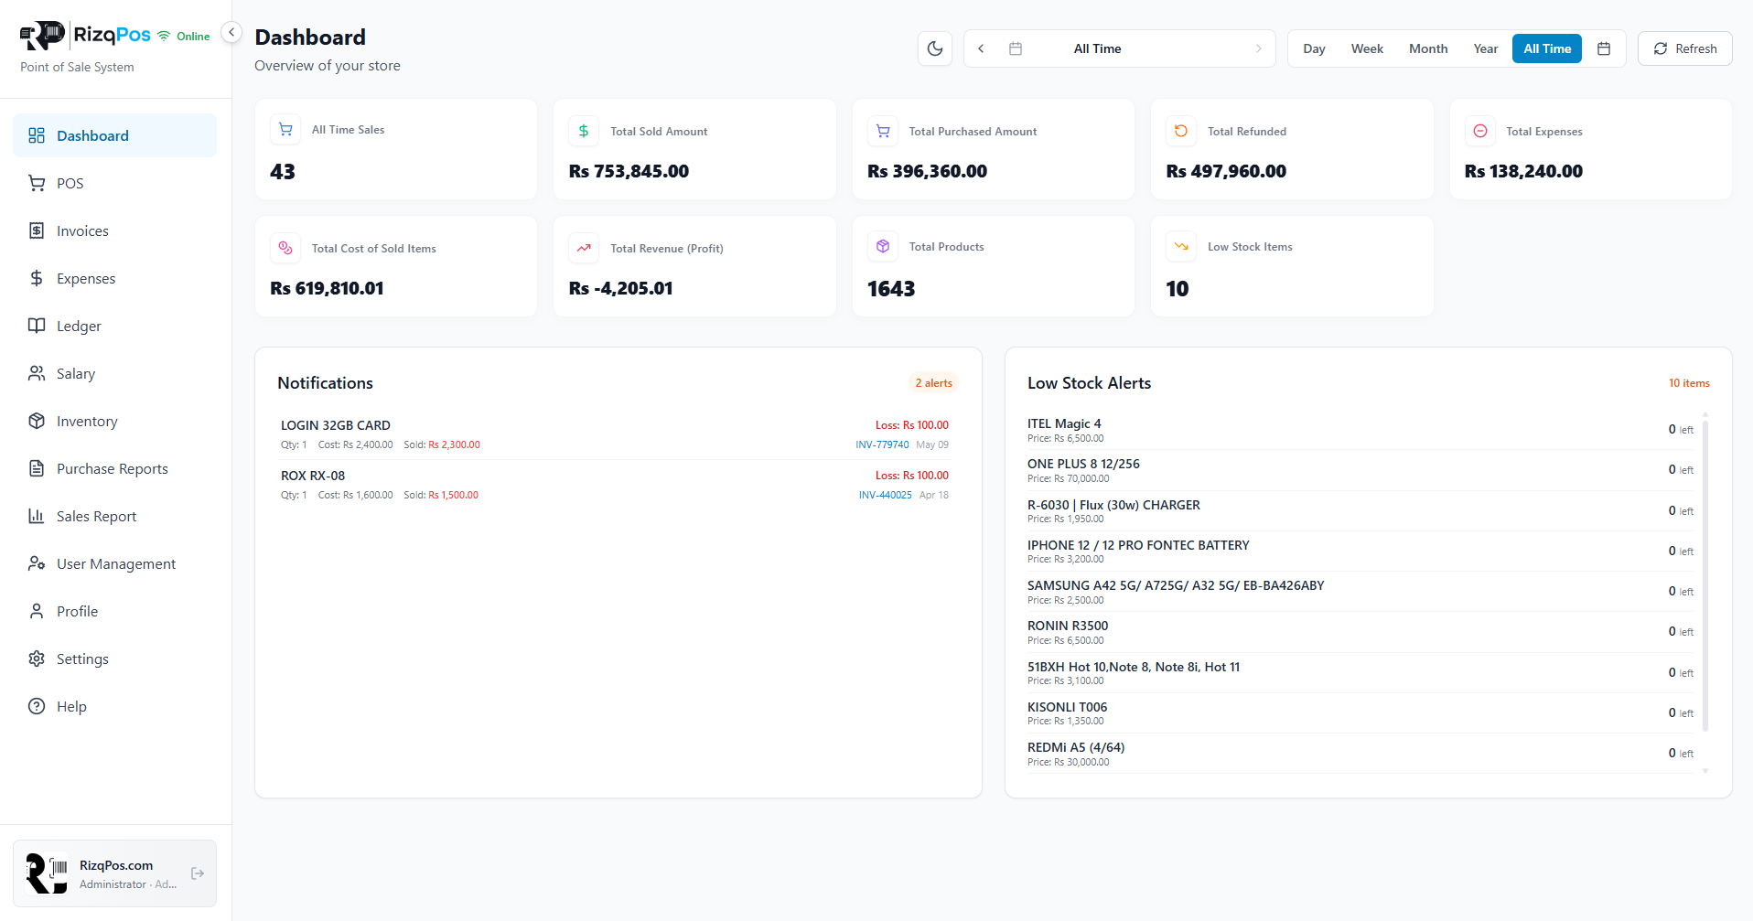Click the Help question mark icon

37,706
